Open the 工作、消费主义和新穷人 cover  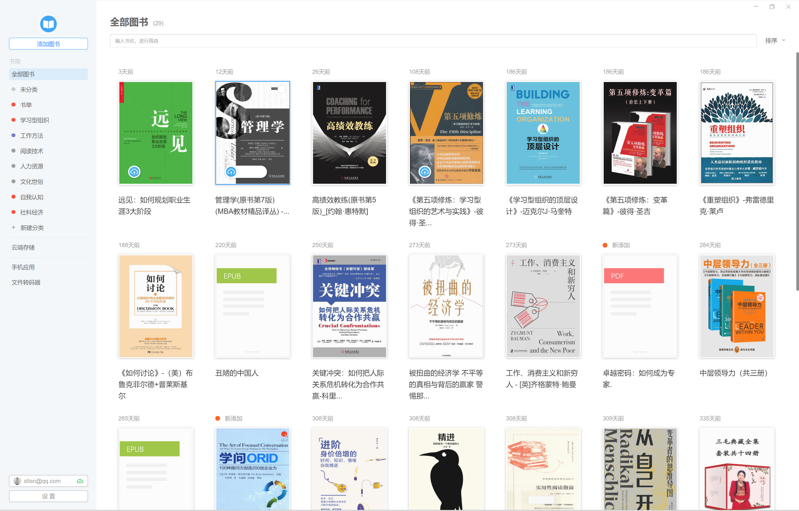pyautogui.click(x=543, y=306)
